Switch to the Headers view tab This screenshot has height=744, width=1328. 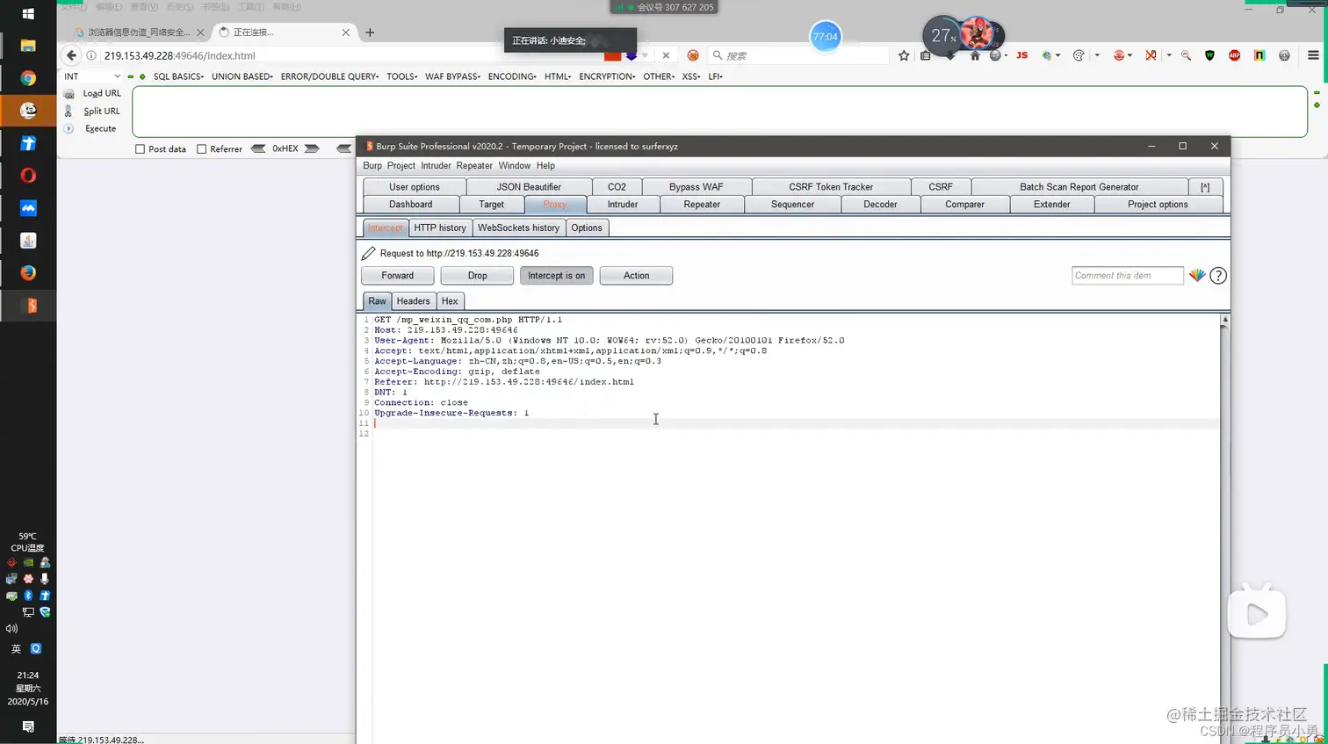pos(414,301)
